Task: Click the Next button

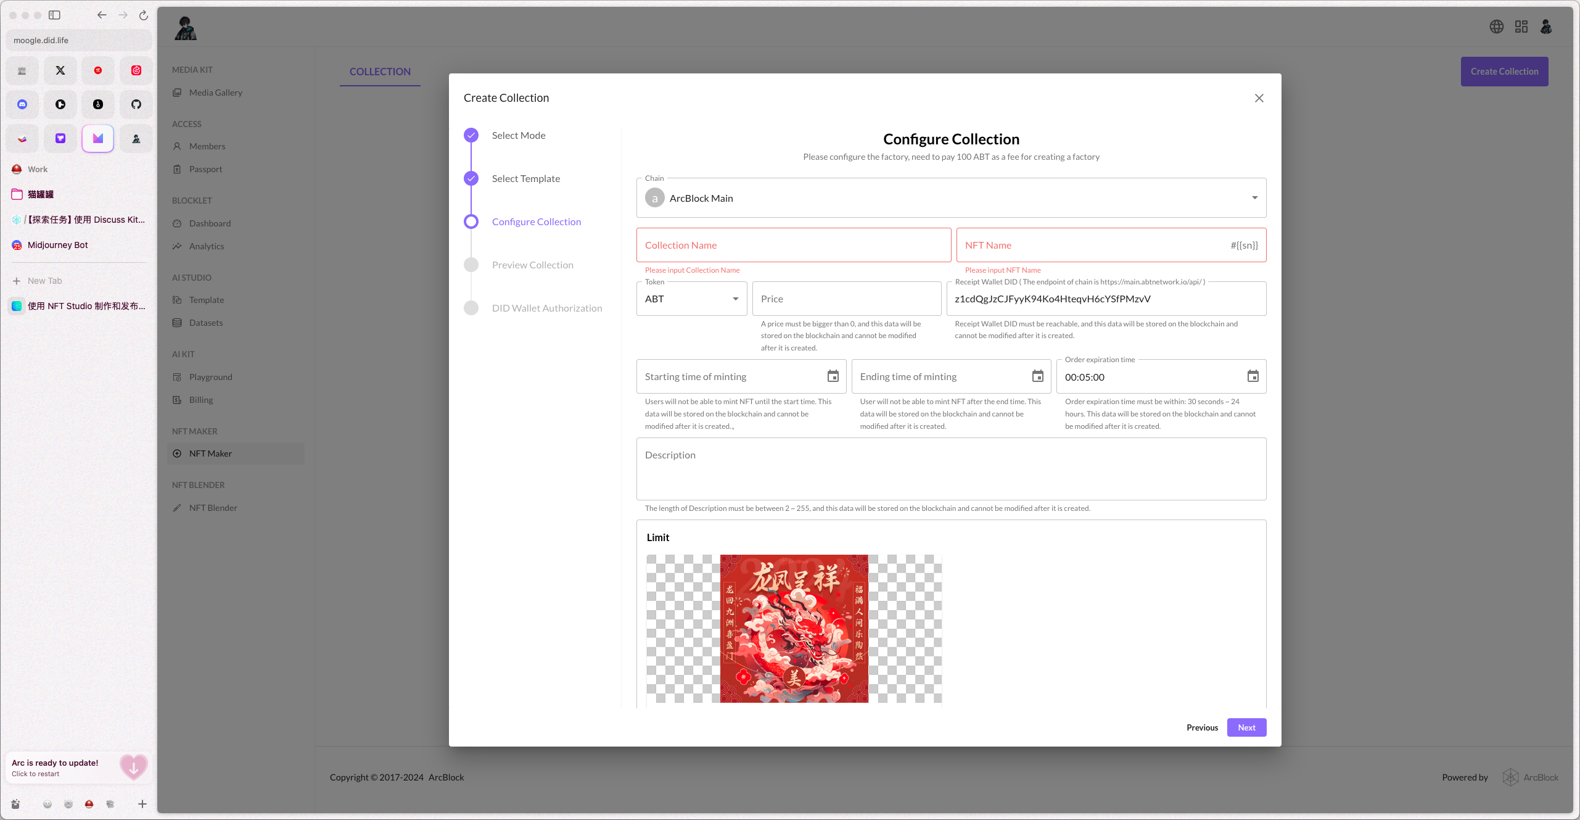Action: tap(1246, 727)
